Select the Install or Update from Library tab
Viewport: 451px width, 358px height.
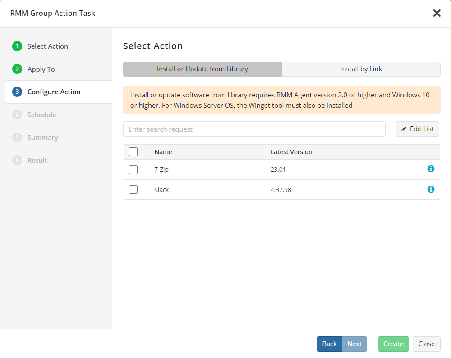point(202,69)
